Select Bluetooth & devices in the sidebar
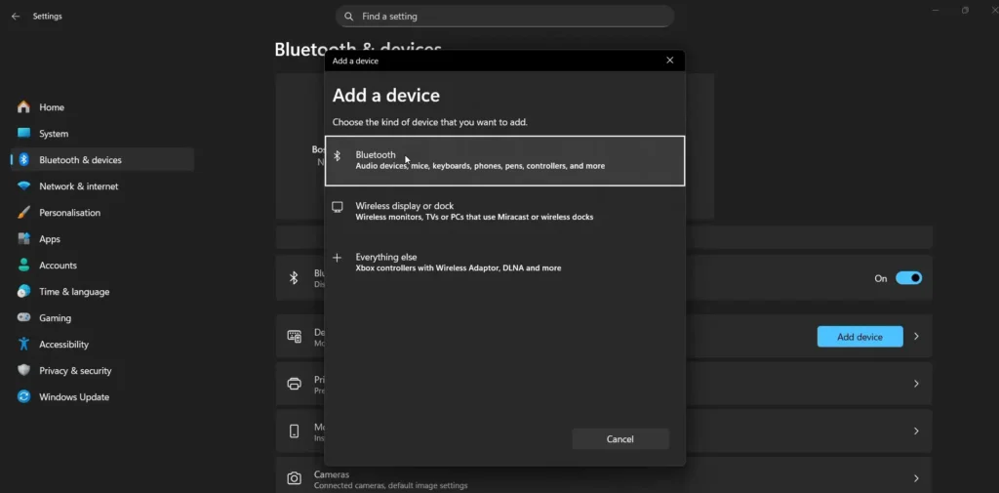This screenshot has height=493, width=999. tap(102, 159)
